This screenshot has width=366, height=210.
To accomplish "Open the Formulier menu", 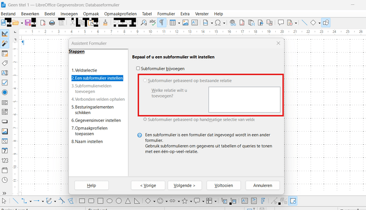I will 166,14.
